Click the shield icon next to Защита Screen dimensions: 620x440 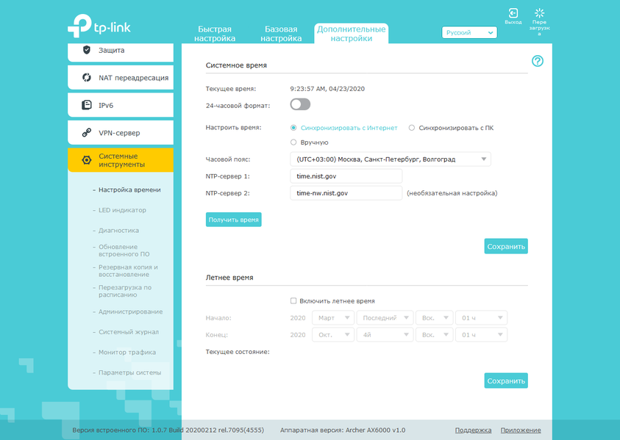[87, 50]
